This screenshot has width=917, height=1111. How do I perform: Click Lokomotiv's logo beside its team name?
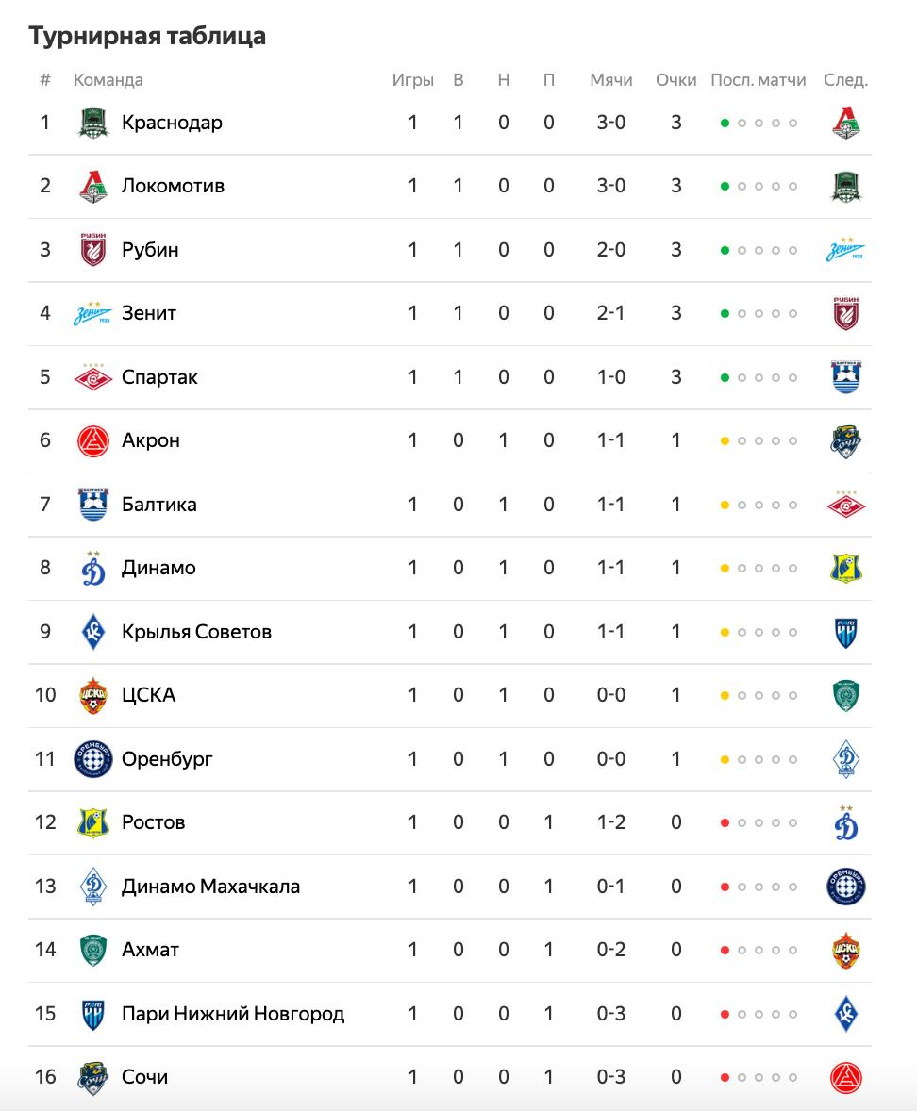92,187
